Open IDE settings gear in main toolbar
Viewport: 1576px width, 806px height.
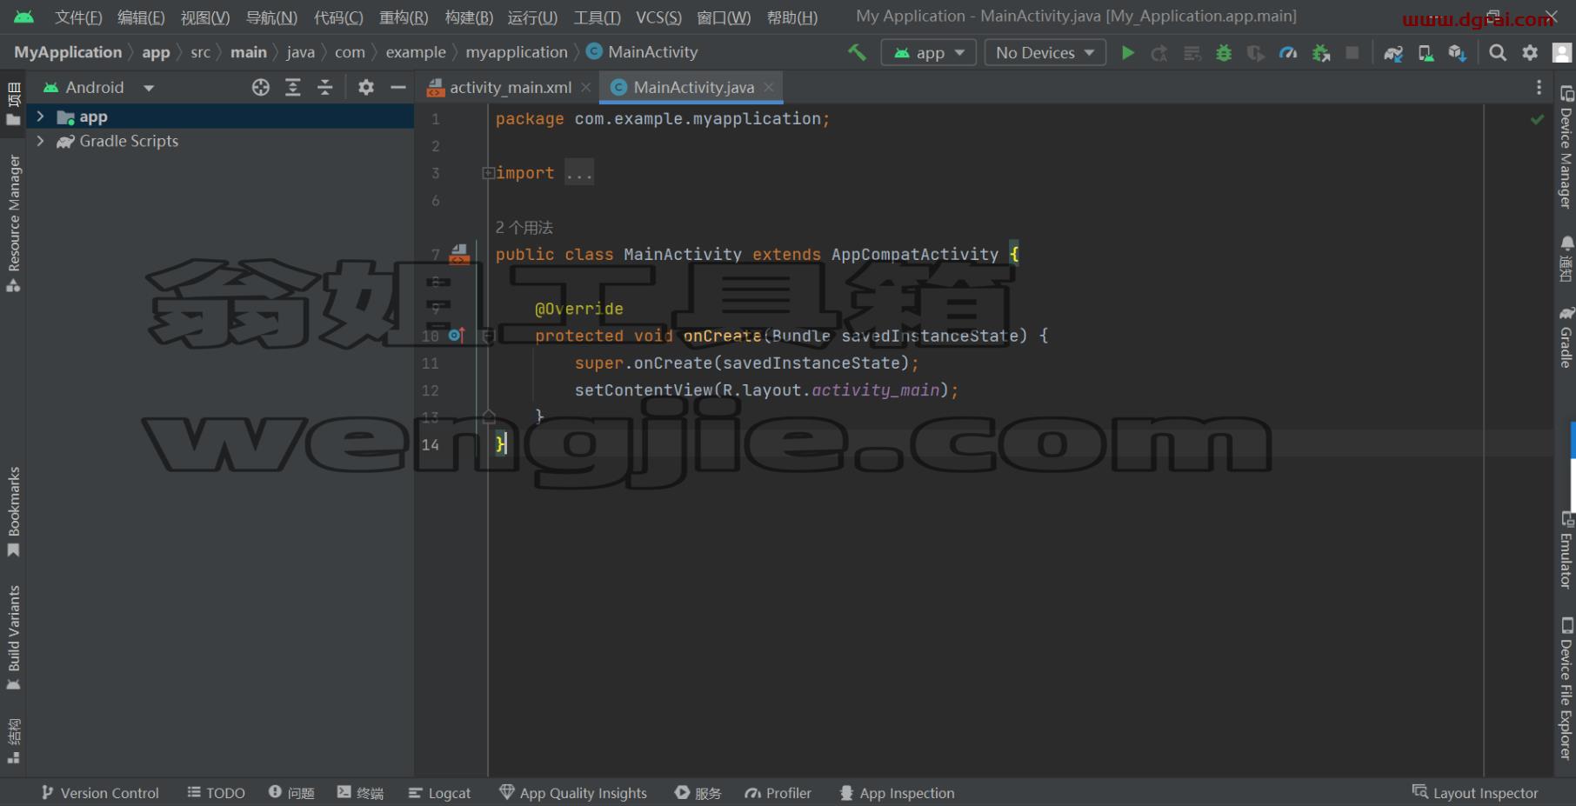pyautogui.click(x=1530, y=53)
